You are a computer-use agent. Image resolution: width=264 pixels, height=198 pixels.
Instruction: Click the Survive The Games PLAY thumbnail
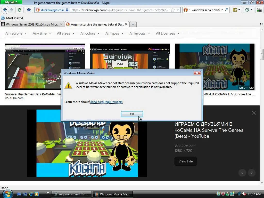pos(130,56)
